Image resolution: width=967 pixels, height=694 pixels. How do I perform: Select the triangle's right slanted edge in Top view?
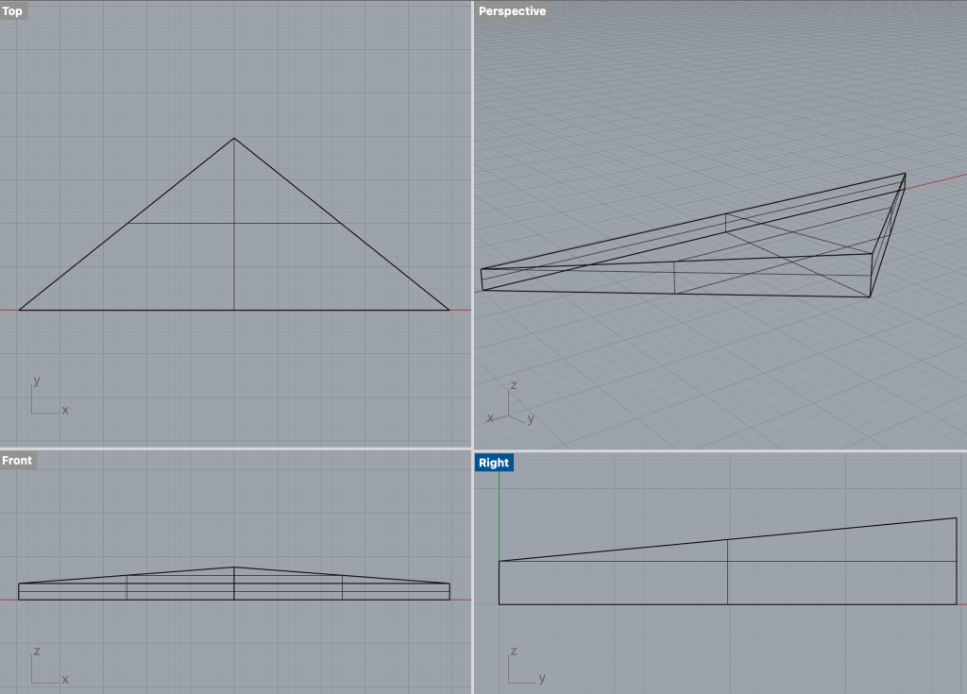click(342, 225)
